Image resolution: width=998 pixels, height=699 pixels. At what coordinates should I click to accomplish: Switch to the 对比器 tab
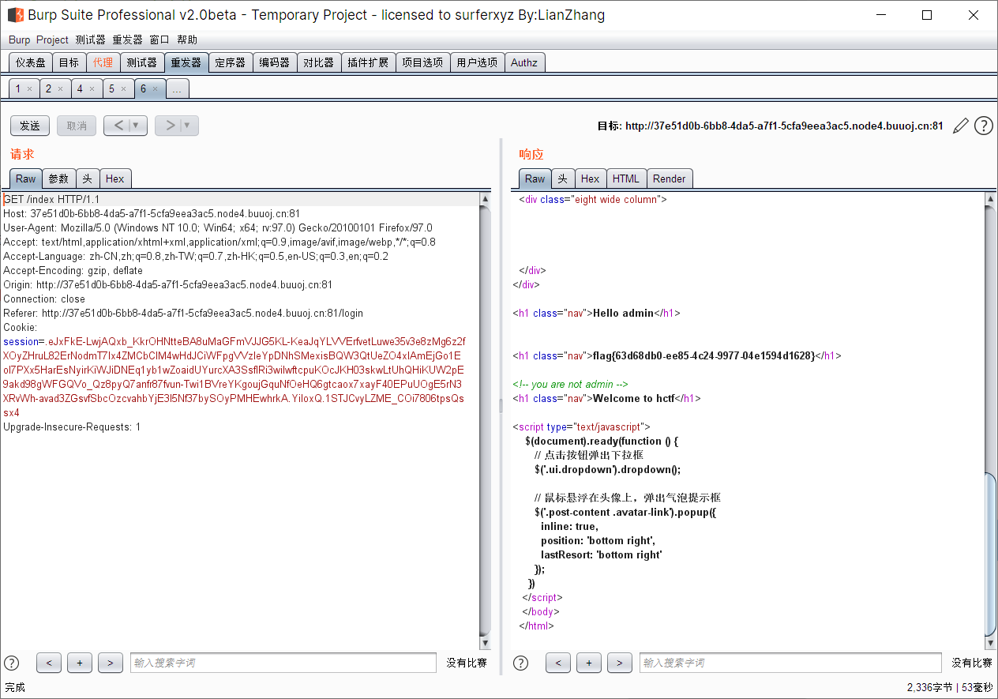(319, 62)
